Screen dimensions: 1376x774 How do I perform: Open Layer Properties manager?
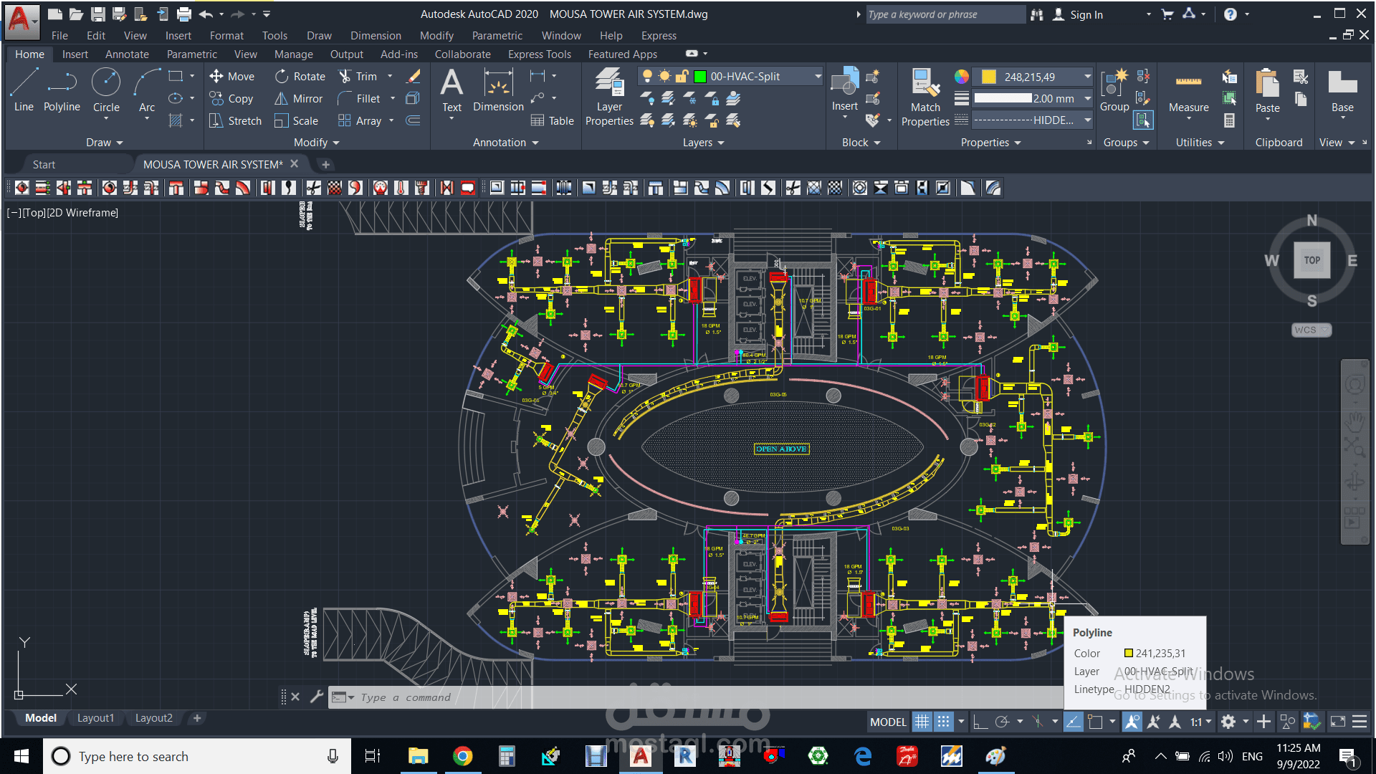609,97
